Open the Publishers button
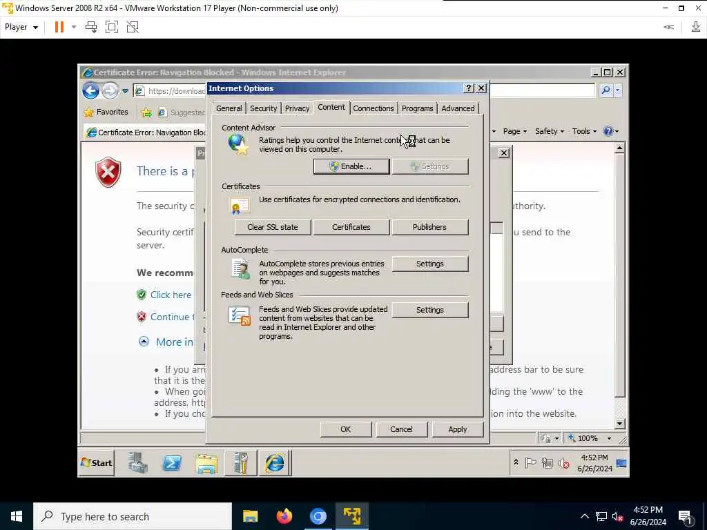Viewport: 707px width, 530px height. (429, 227)
